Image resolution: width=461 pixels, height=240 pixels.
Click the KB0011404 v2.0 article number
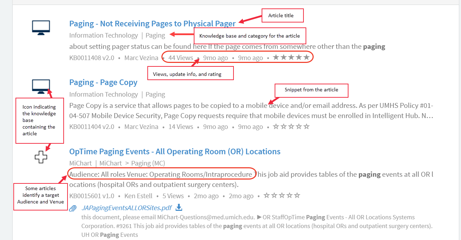pyautogui.click(x=91, y=127)
